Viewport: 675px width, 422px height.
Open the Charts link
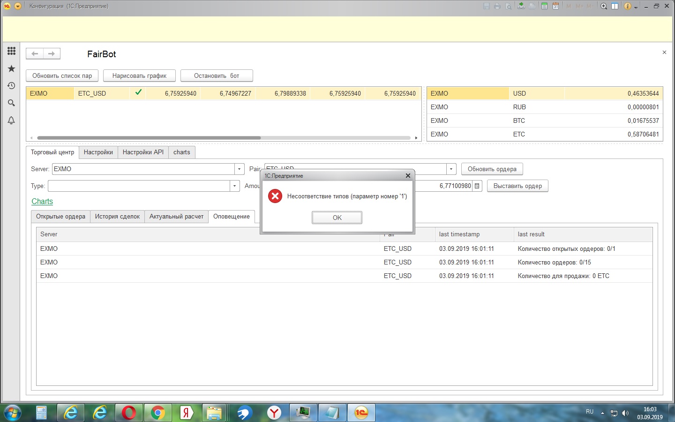(x=42, y=201)
